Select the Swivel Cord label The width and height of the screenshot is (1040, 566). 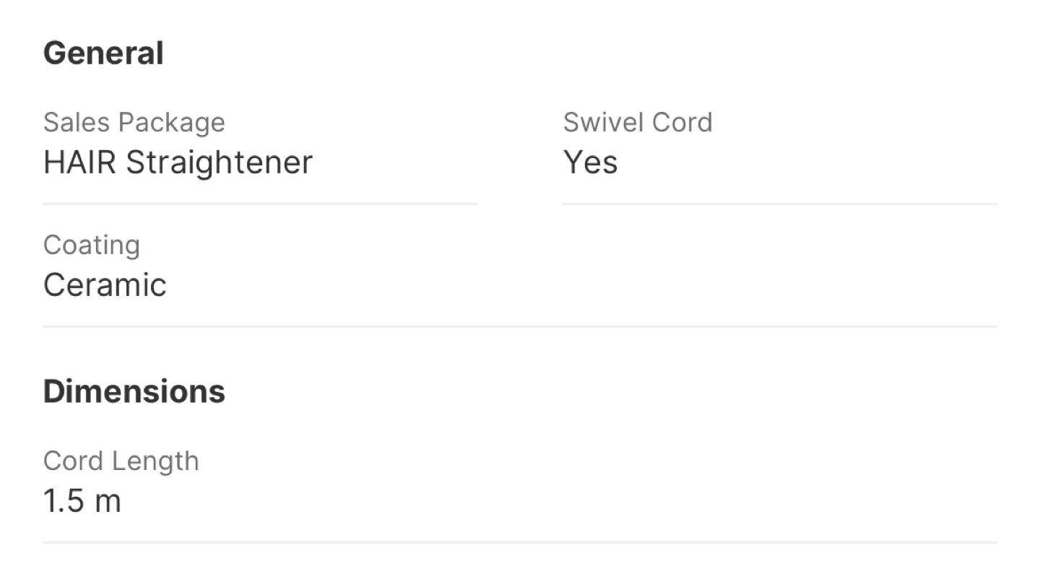point(637,123)
